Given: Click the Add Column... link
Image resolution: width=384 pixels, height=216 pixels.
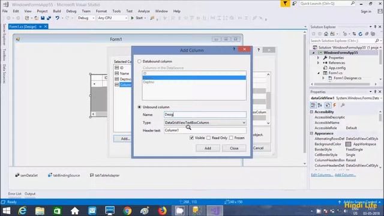Looking at the screenshot, I should click(345, 175).
